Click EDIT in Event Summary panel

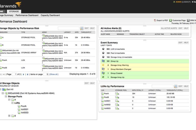coord(180,43)
